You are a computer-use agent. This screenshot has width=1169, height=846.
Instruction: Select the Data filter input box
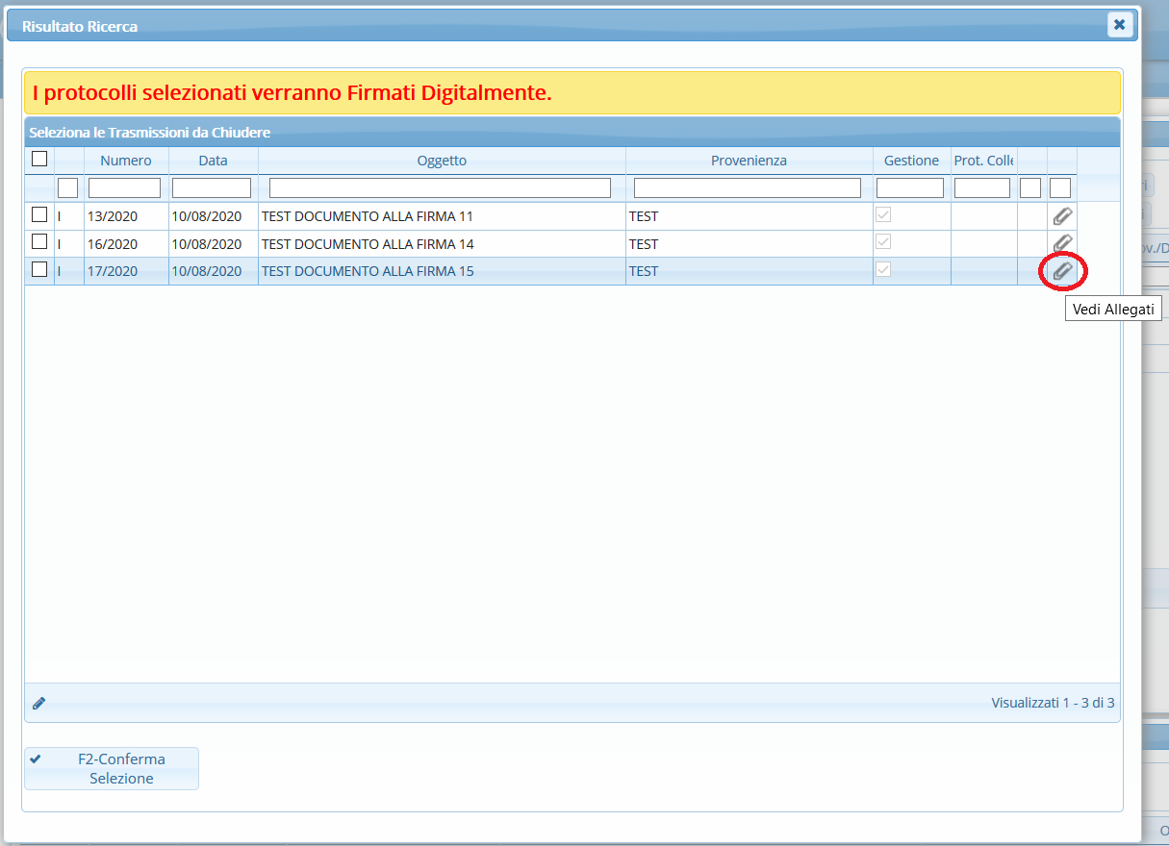(212, 187)
